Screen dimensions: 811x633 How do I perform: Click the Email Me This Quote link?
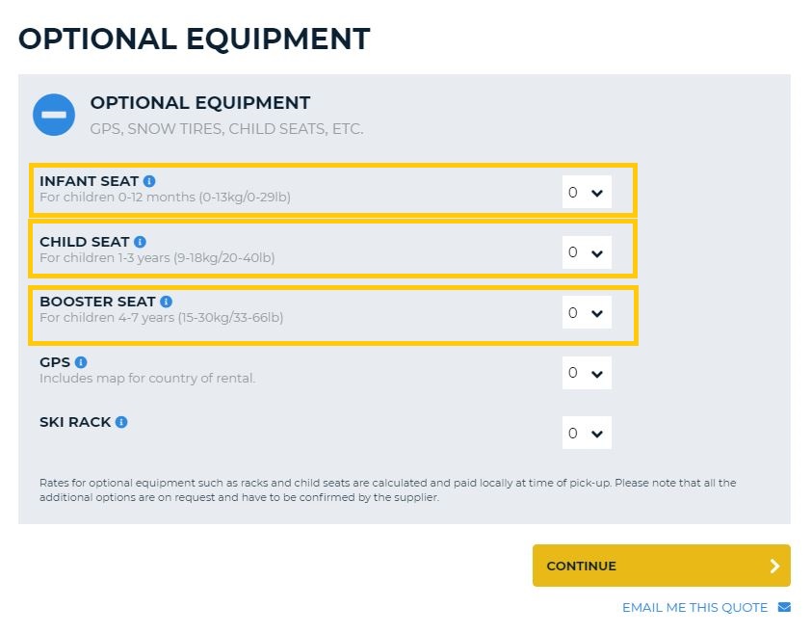pos(694,607)
